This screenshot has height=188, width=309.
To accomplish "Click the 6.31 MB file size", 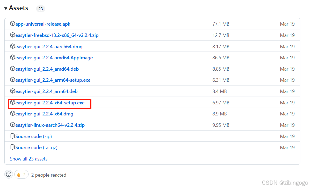I will (221, 80).
